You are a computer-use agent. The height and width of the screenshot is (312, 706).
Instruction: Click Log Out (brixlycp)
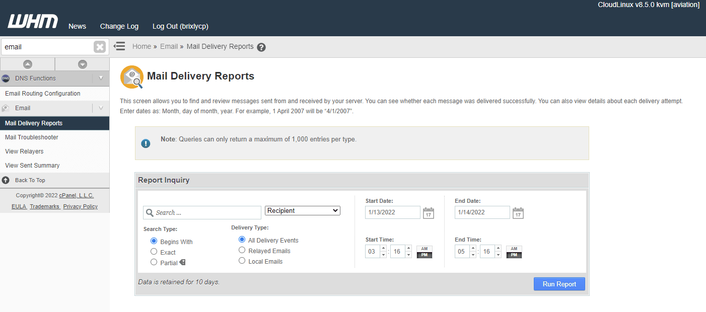180,26
